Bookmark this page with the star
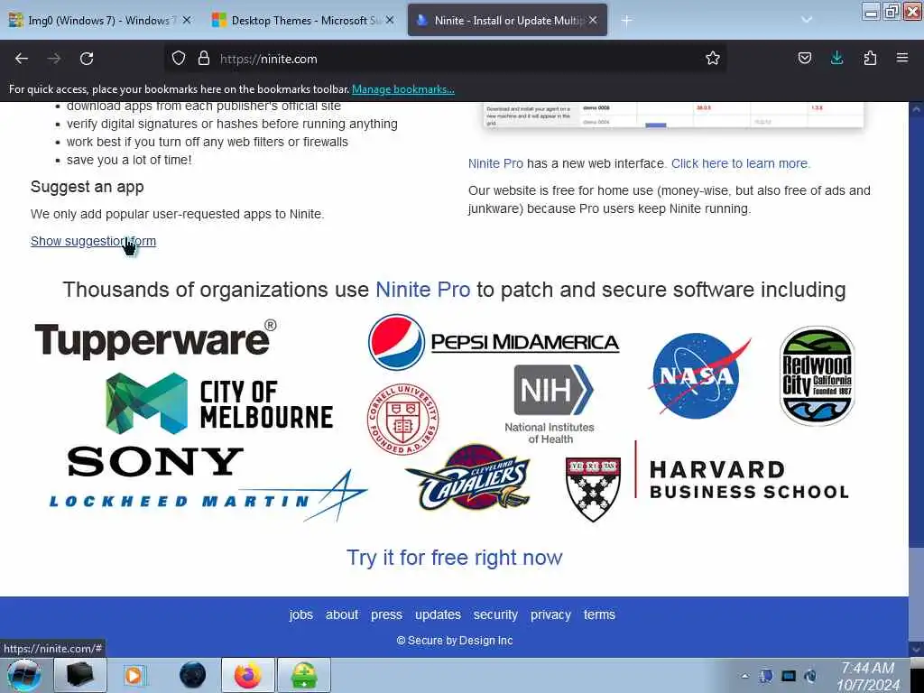The image size is (924, 693). [x=713, y=59]
